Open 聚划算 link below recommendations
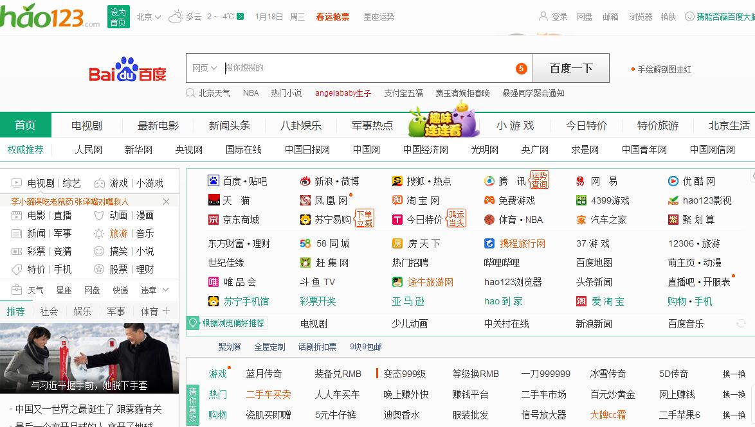This screenshot has width=755, height=427. tap(230, 347)
